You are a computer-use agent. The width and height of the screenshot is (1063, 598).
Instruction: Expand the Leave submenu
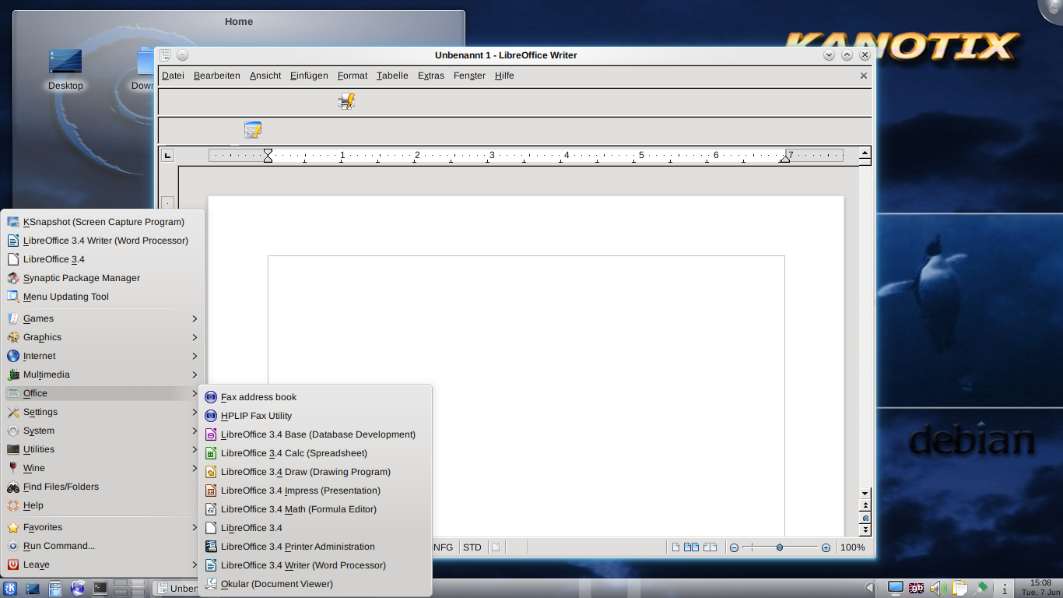pyautogui.click(x=103, y=565)
